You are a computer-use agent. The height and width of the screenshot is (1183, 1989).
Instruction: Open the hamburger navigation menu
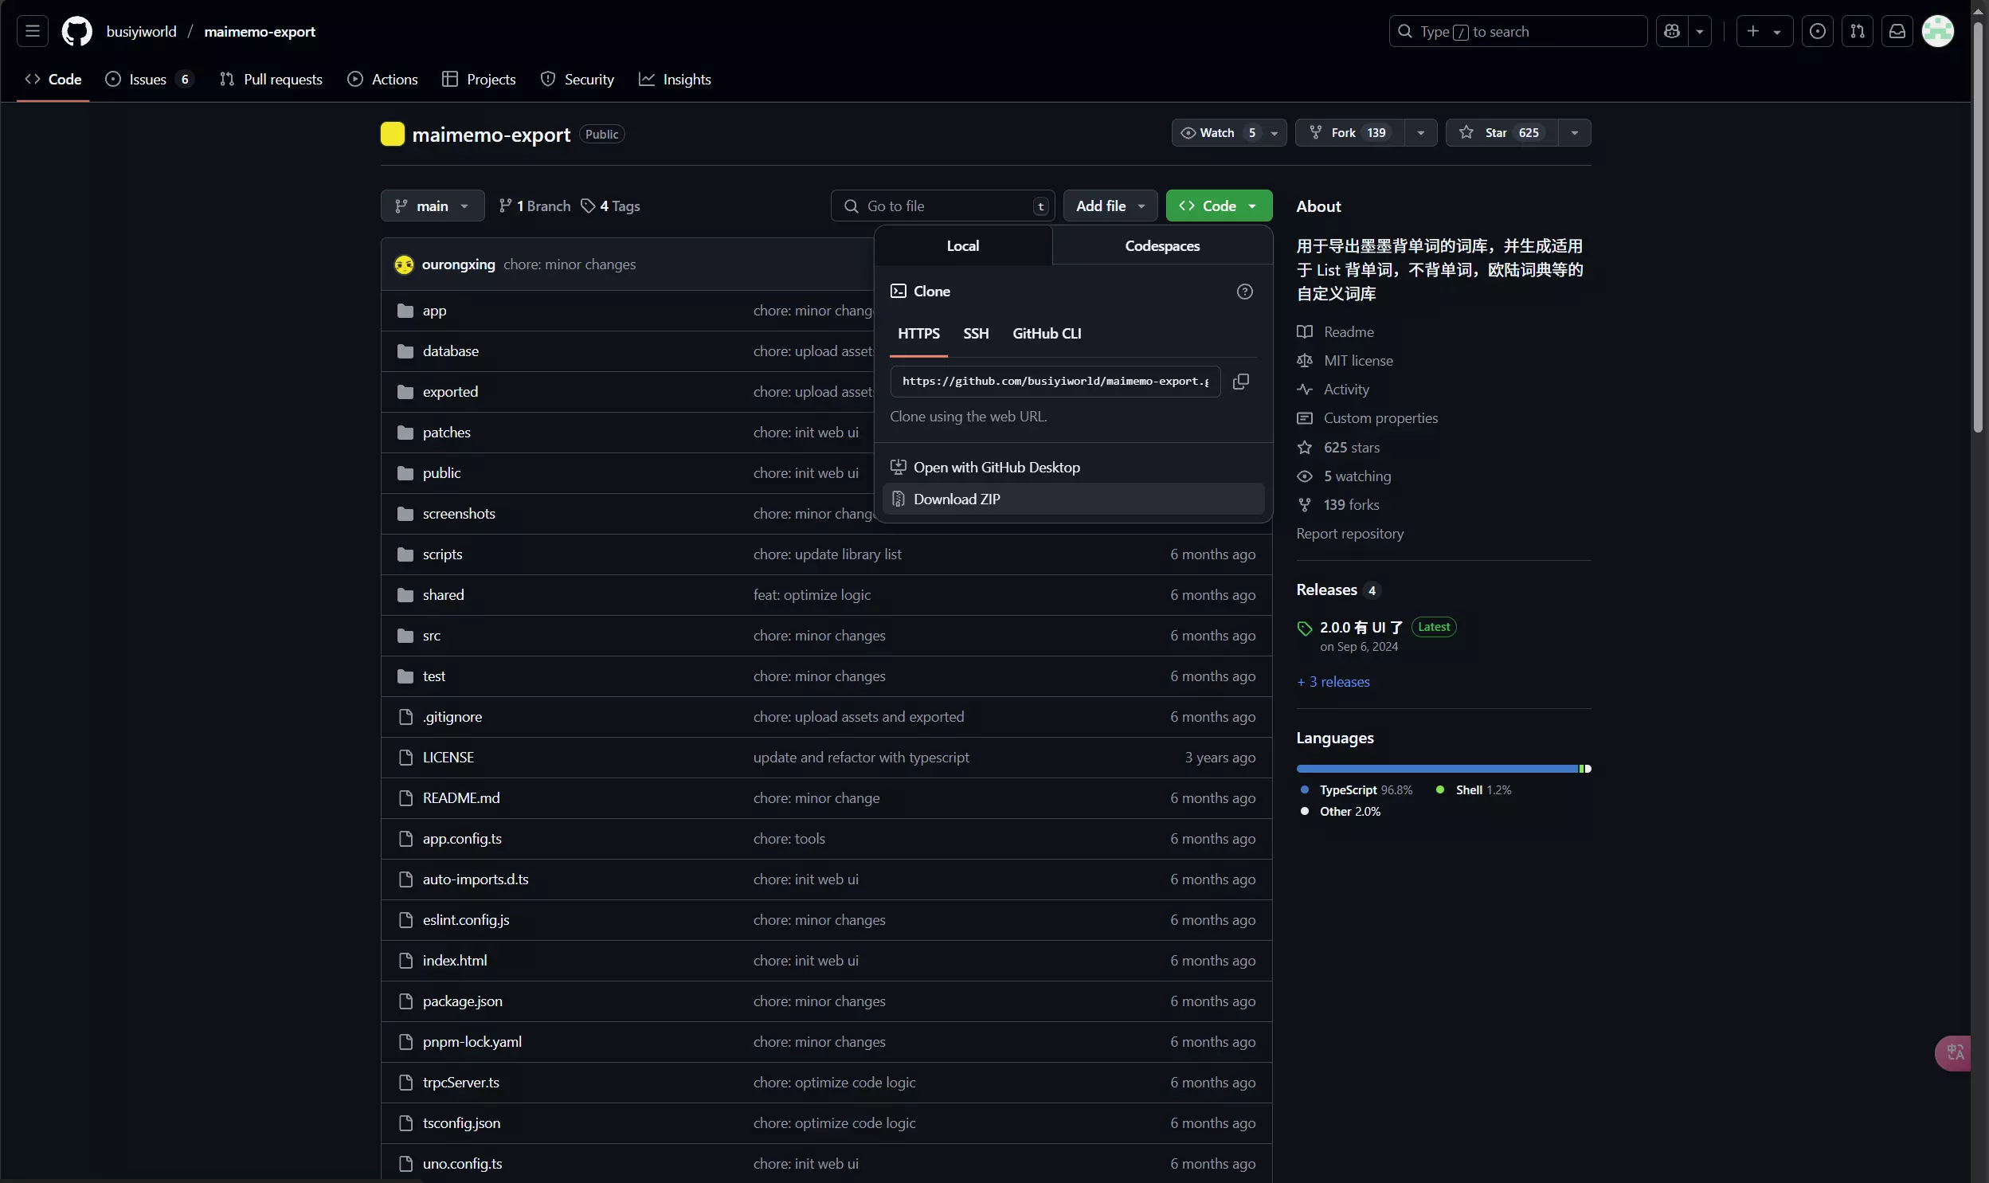click(x=32, y=31)
